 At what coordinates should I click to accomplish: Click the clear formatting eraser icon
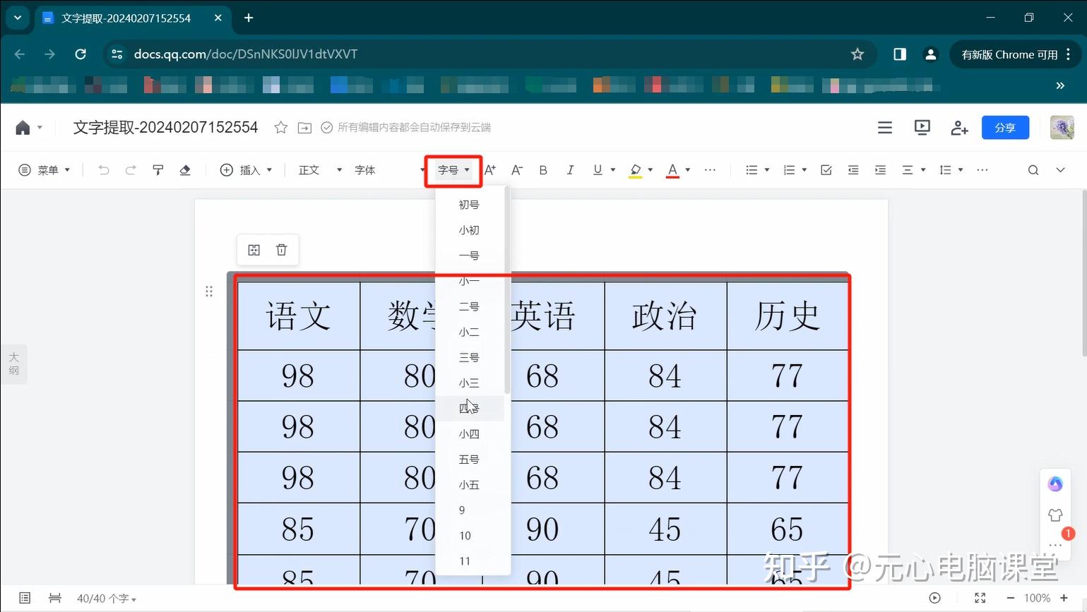click(x=184, y=169)
